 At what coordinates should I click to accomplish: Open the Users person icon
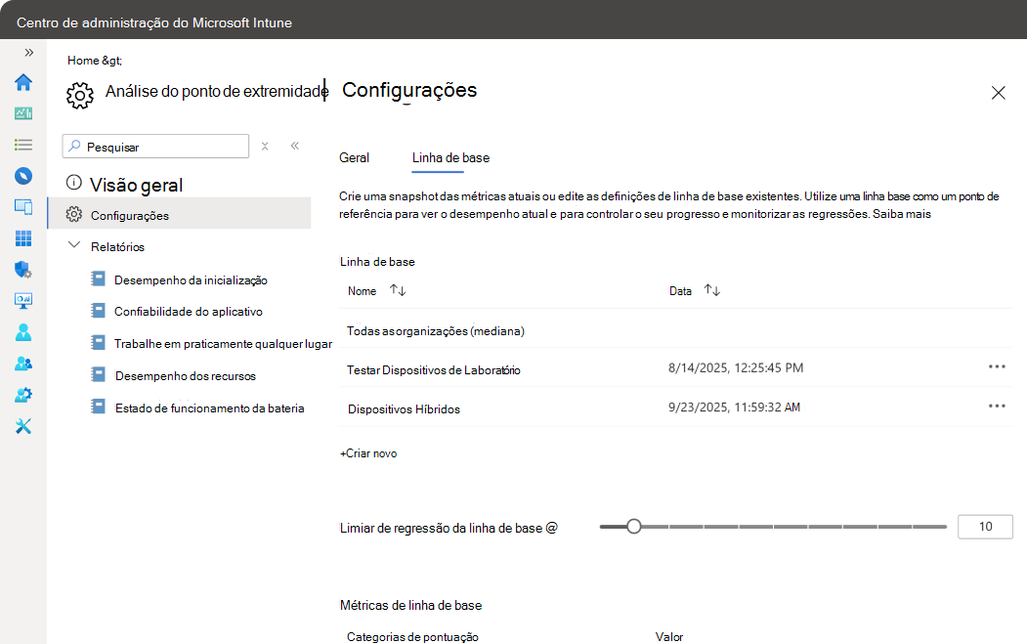22,332
